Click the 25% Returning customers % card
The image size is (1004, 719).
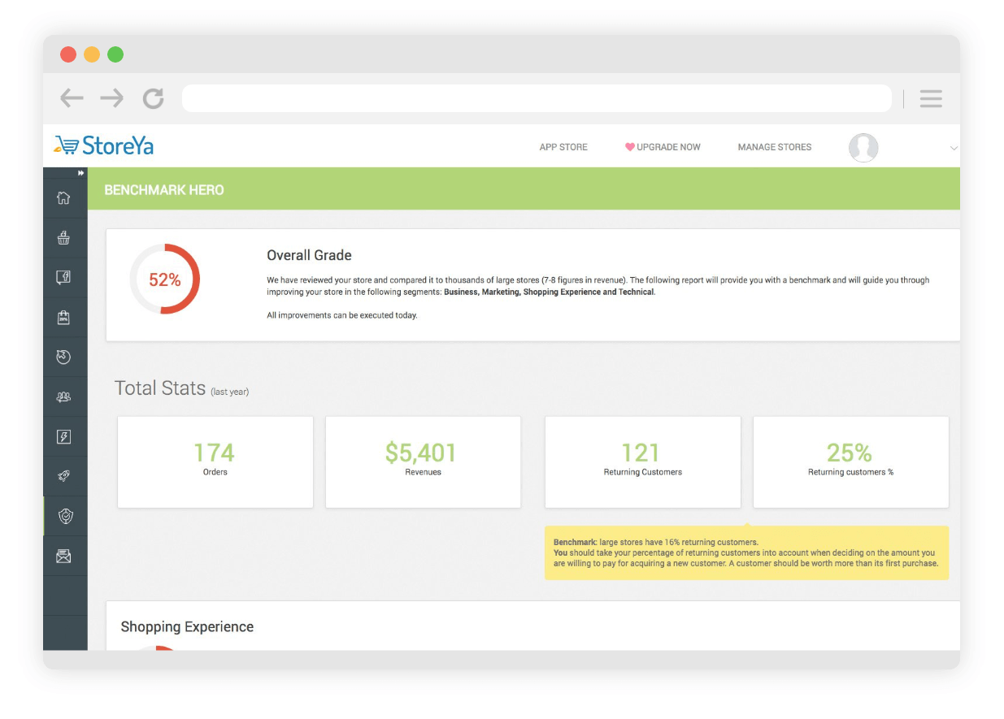coord(850,462)
